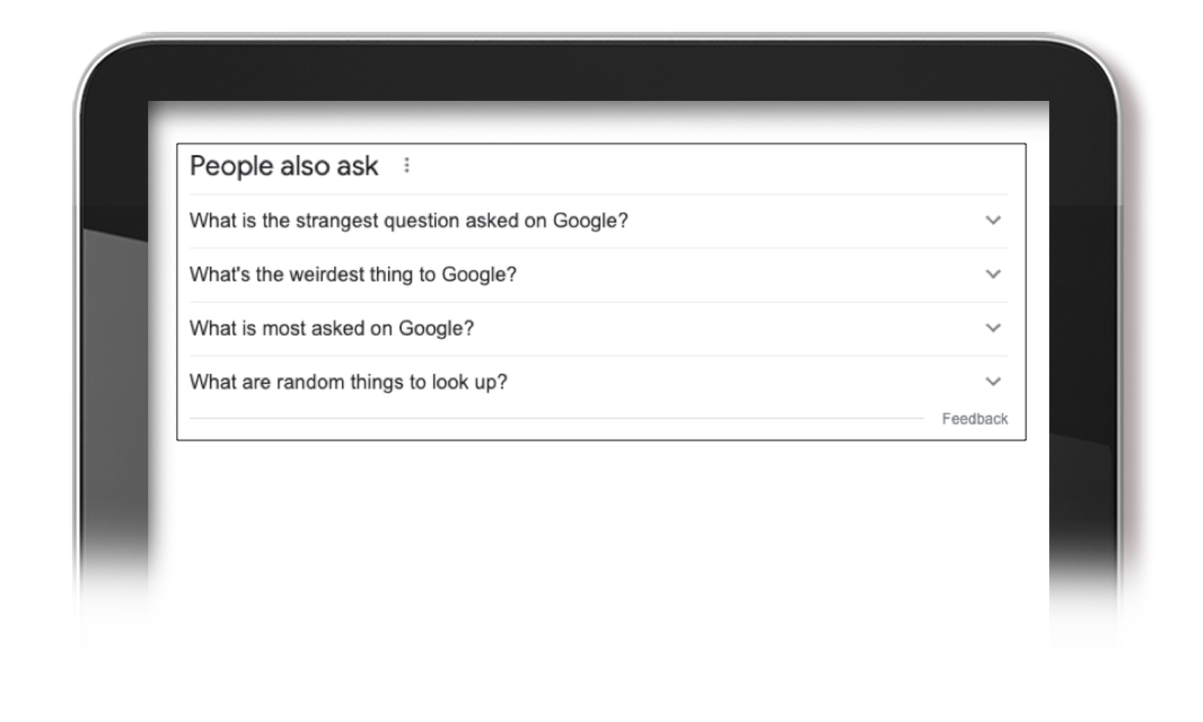
Task: Select "What are random things to look up?"
Action: coord(348,382)
